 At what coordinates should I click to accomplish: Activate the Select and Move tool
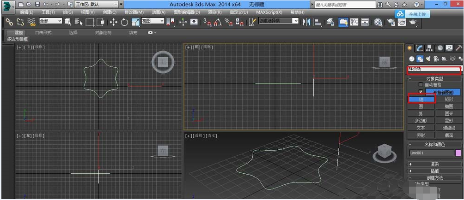[113, 22]
